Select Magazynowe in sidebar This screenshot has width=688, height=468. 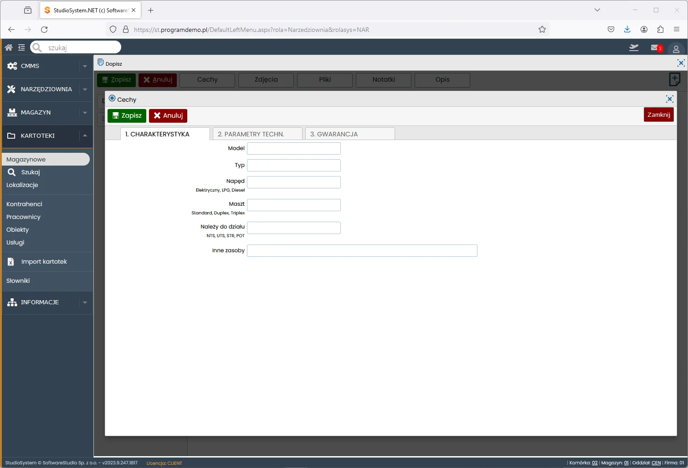pyautogui.click(x=46, y=159)
